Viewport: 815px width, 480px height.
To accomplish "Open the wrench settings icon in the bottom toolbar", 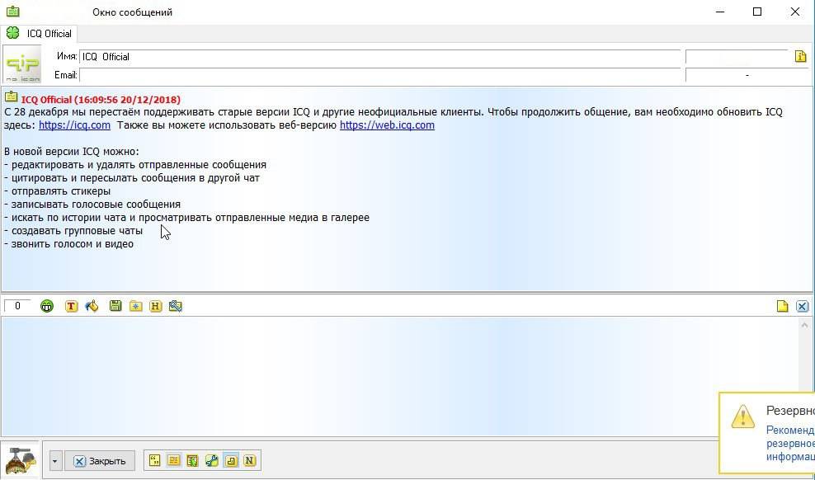I will tap(211, 460).
